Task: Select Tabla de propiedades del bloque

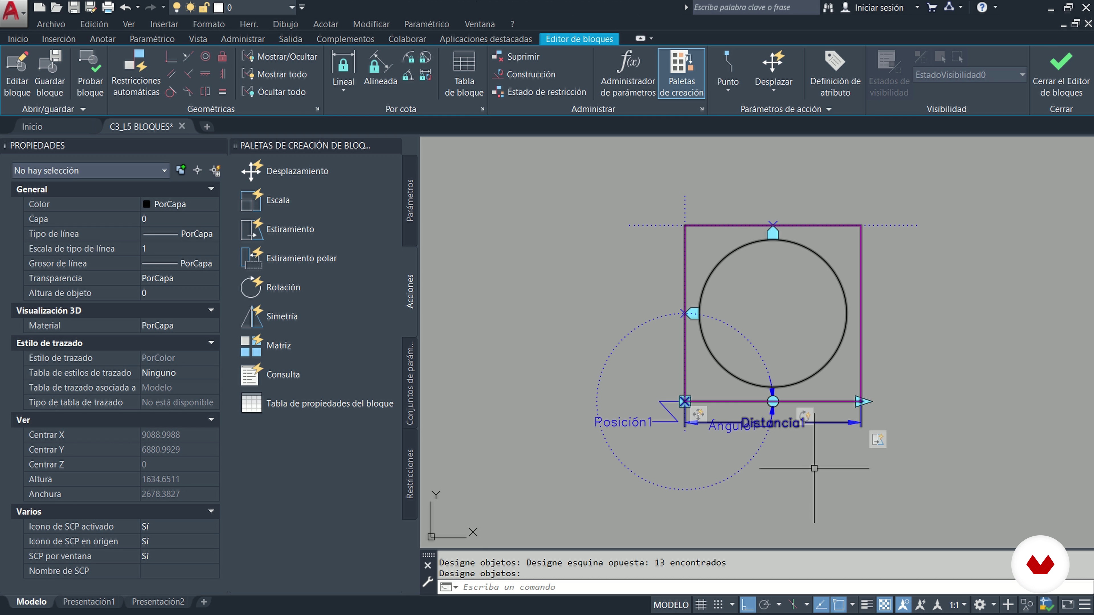Action: tap(317, 404)
